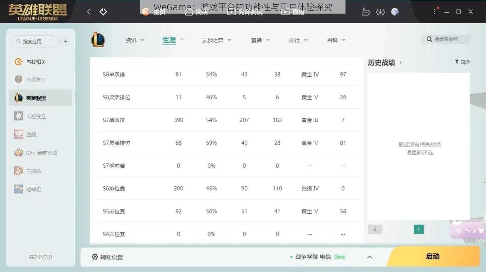The image size is (486, 272).
Task: Click the 183 losses value
Action: [277, 120]
